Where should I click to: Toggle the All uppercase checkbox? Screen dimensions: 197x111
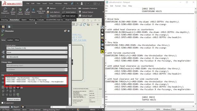click(x=2, y=103)
